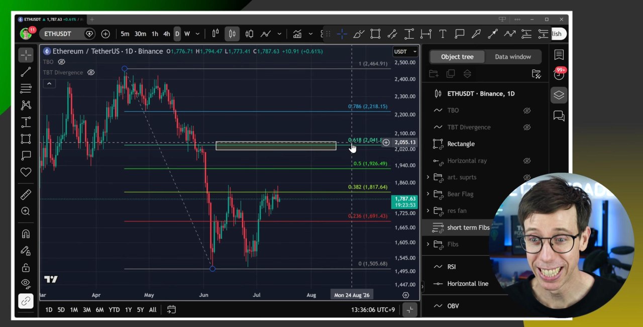Toggle stay in drawing mode pencil-lock
The height and width of the screenshot is (327, 643).
(26, 251)
